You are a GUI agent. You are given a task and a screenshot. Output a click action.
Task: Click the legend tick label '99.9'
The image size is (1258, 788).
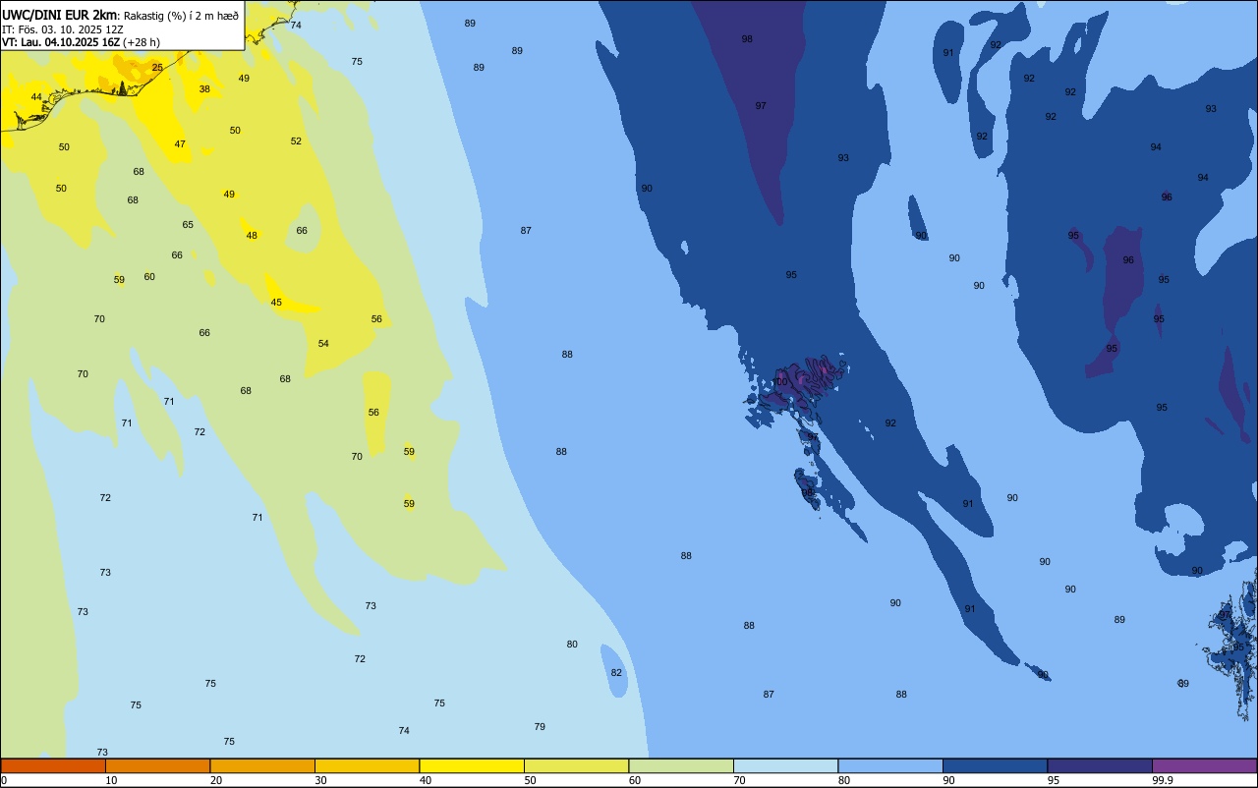click(x=1163, y=780)
